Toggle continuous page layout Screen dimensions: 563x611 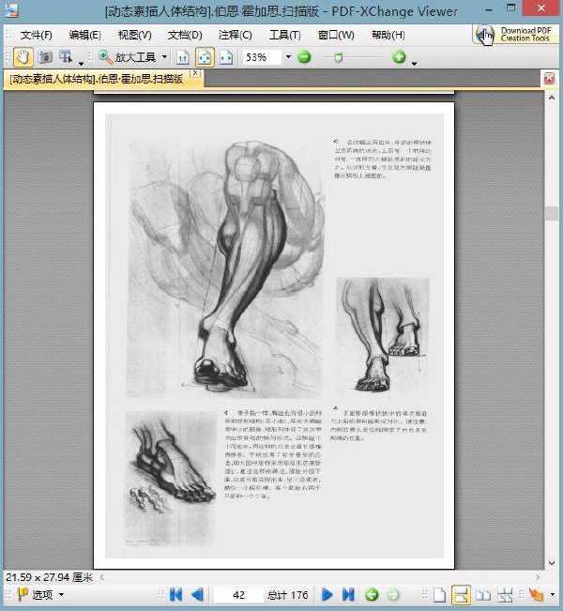pos(461,595)
